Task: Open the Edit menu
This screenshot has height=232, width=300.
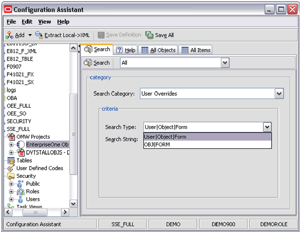Action: click(x=27, y=21)
